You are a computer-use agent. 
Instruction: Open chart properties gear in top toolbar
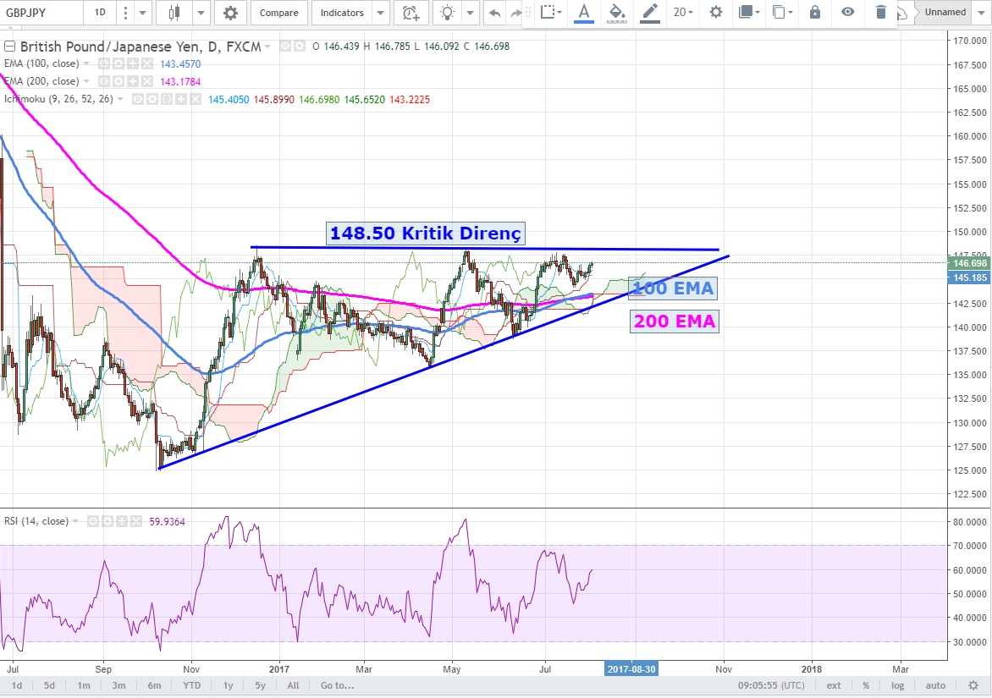coord(230,13)
